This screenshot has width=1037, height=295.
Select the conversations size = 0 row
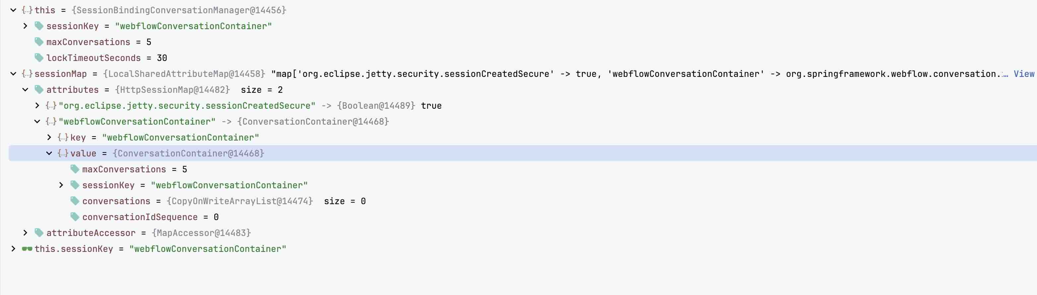(x=522, y=201)
